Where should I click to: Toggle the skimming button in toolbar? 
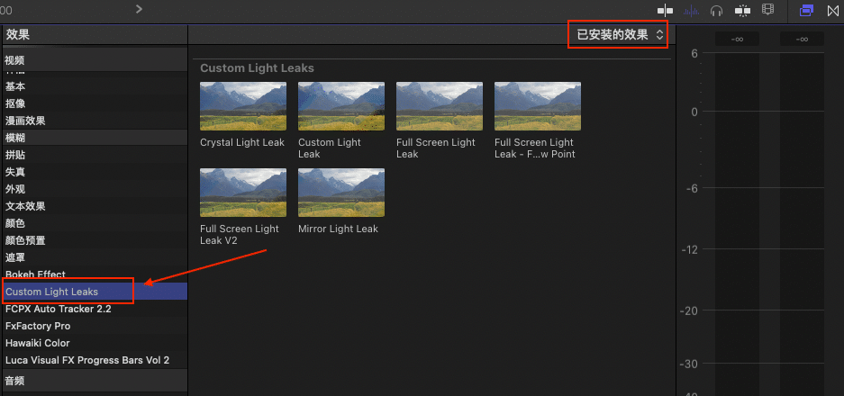pyautogui.click(x=666, y=10)
